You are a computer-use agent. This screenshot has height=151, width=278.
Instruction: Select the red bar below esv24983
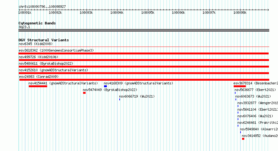[x=144, y=80]
